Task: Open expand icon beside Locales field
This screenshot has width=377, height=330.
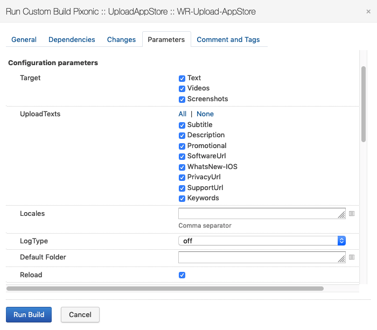Action: tap(352, 214)
